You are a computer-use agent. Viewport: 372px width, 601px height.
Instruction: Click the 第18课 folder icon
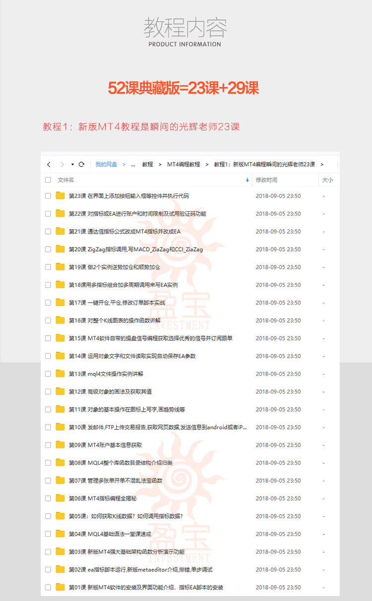[61, 284]
